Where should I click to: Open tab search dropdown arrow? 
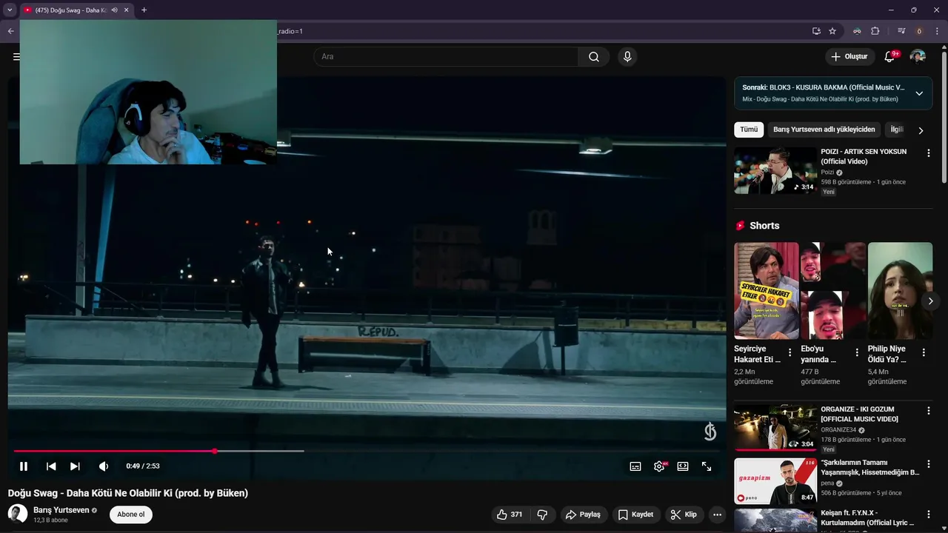pos(10,10)
